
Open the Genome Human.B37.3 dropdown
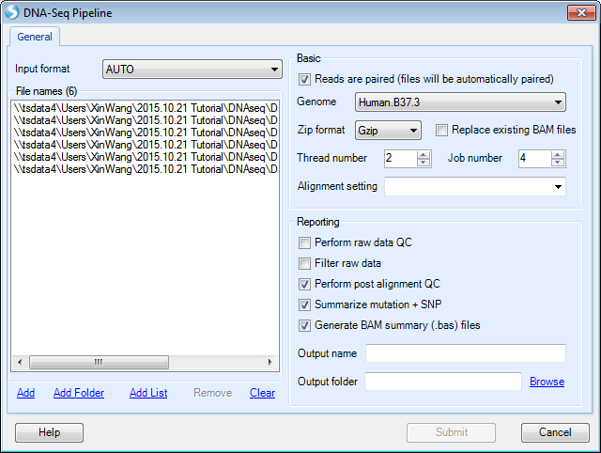point(460,102)
